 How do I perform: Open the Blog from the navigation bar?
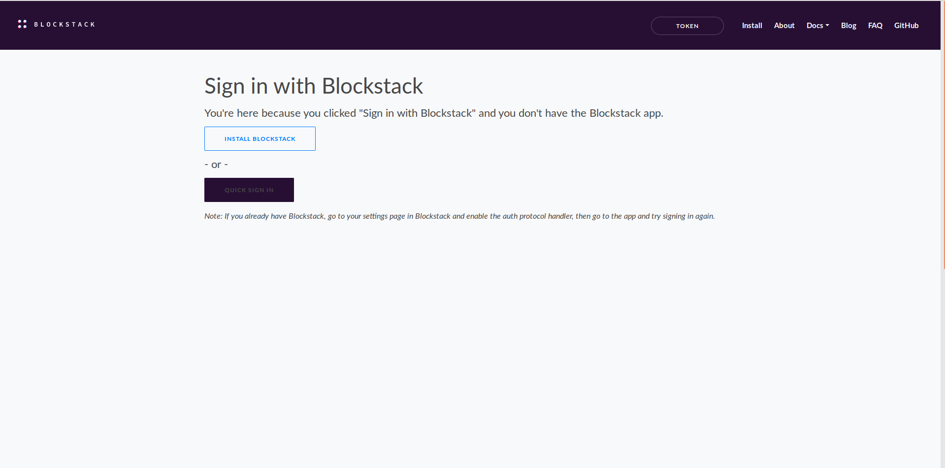coord(848,25)
